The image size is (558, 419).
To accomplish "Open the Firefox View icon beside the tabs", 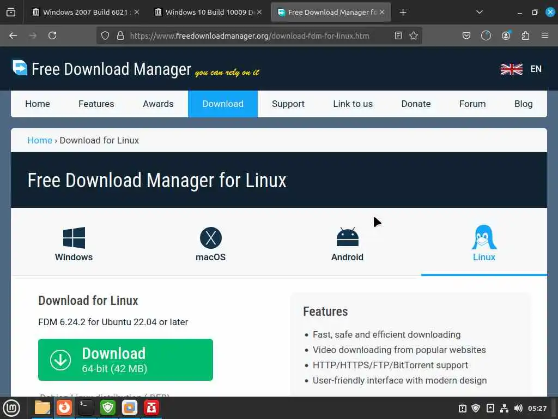I will [11, 12].
